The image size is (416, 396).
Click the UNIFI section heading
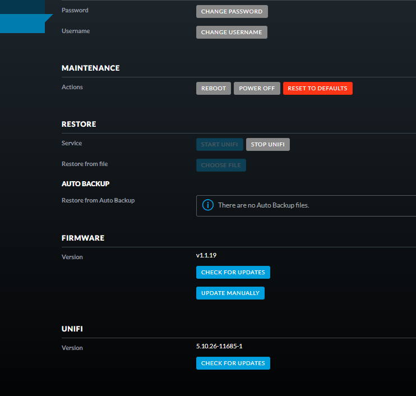[72, 329]
